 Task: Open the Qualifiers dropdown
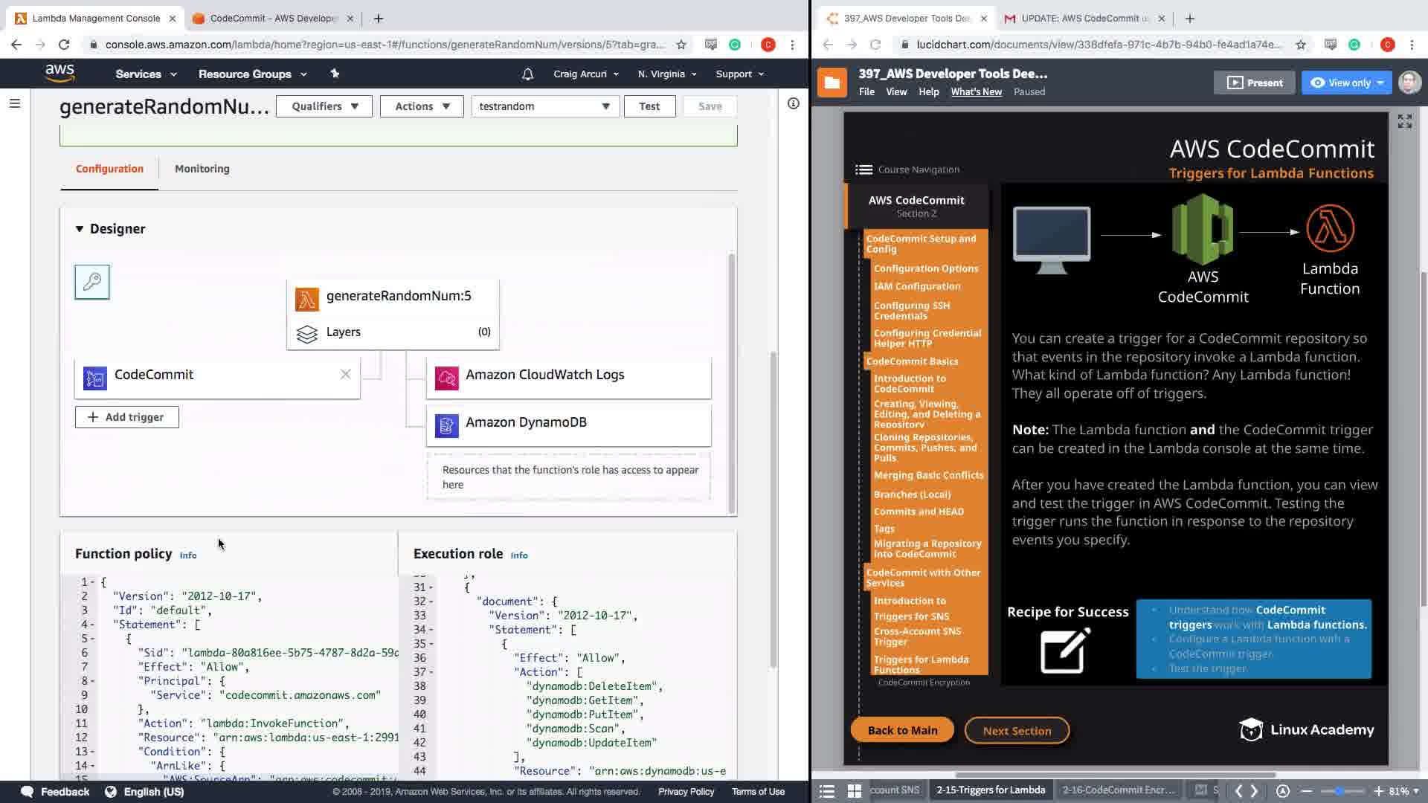[x=324, y=106]
